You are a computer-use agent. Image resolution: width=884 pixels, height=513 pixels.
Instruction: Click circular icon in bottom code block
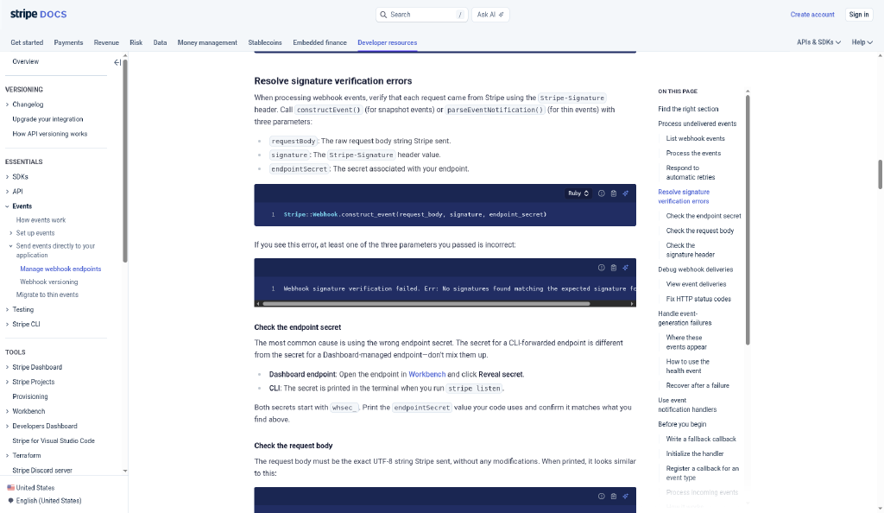tap(602, 496)
